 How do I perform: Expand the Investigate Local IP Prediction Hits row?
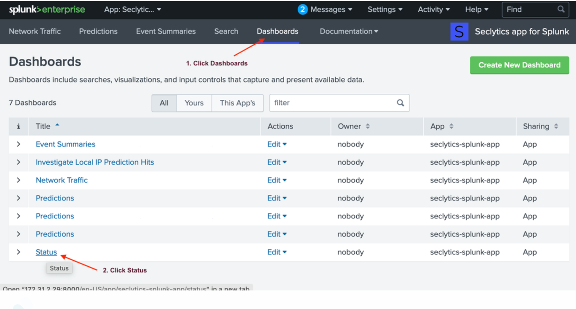click(x=19, y=162)
